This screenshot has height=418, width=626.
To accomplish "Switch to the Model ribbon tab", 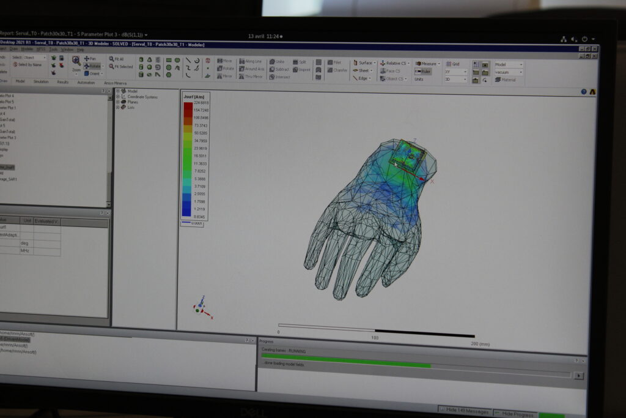I will tap(20, 81).
